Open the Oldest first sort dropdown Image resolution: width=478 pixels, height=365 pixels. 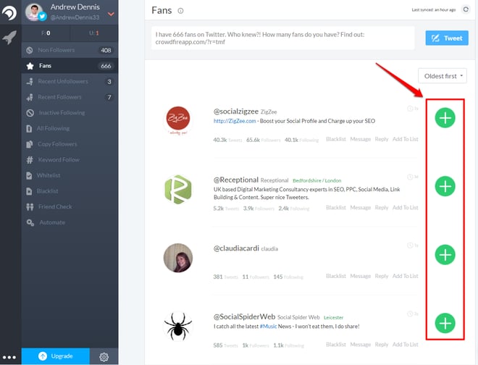(443, 76)
